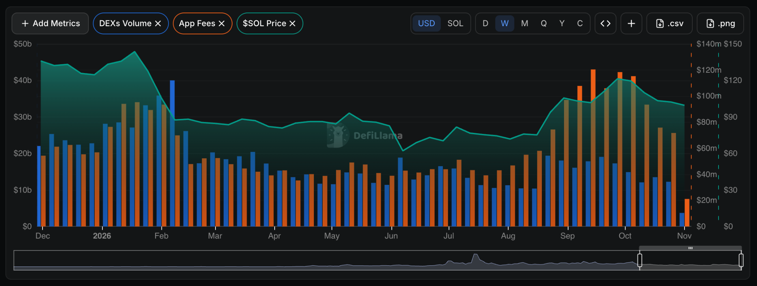Click the '$90' price axis label

point(730,117)
